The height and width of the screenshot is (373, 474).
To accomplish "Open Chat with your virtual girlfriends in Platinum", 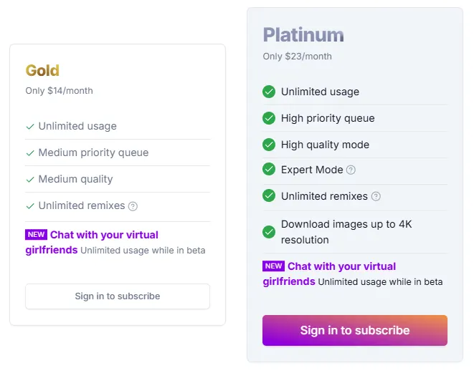I will coord(329,273).
